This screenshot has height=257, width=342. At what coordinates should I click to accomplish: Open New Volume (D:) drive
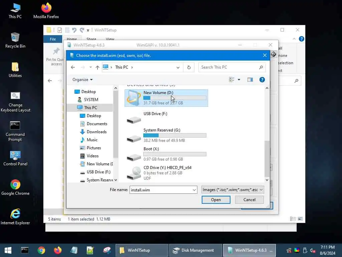point(166,98)
